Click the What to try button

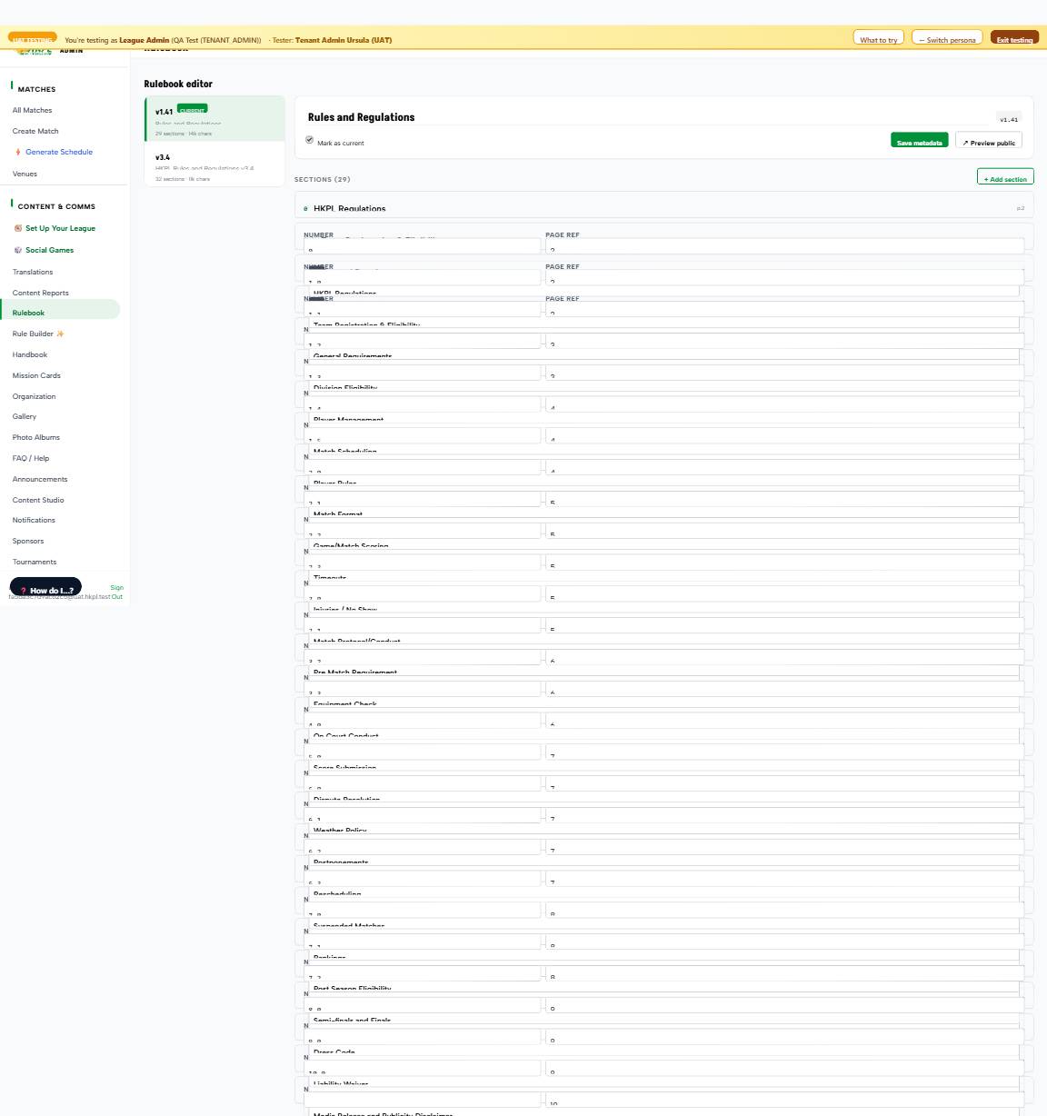(878, 38)
